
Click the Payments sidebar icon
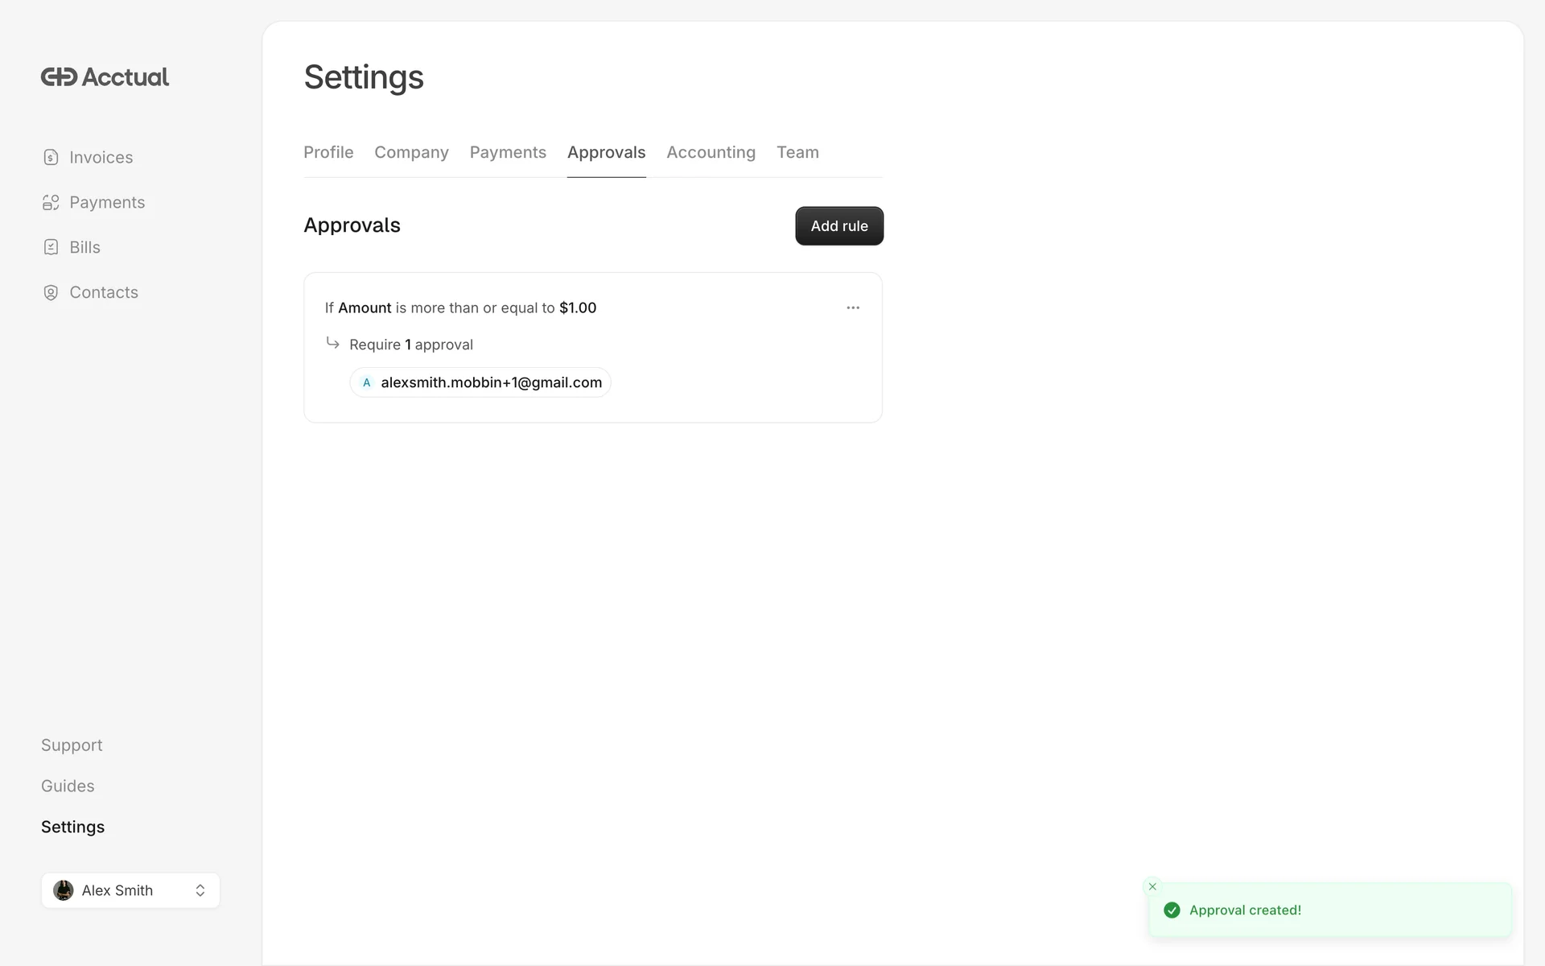pos(51,202)
